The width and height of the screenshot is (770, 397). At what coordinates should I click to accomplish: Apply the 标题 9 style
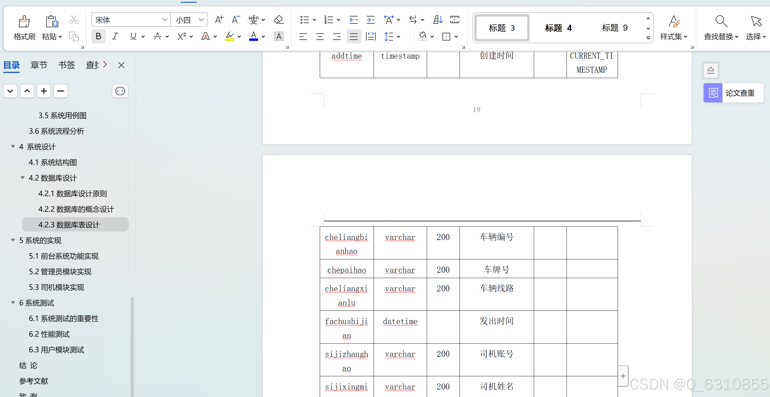coord(615,28)
